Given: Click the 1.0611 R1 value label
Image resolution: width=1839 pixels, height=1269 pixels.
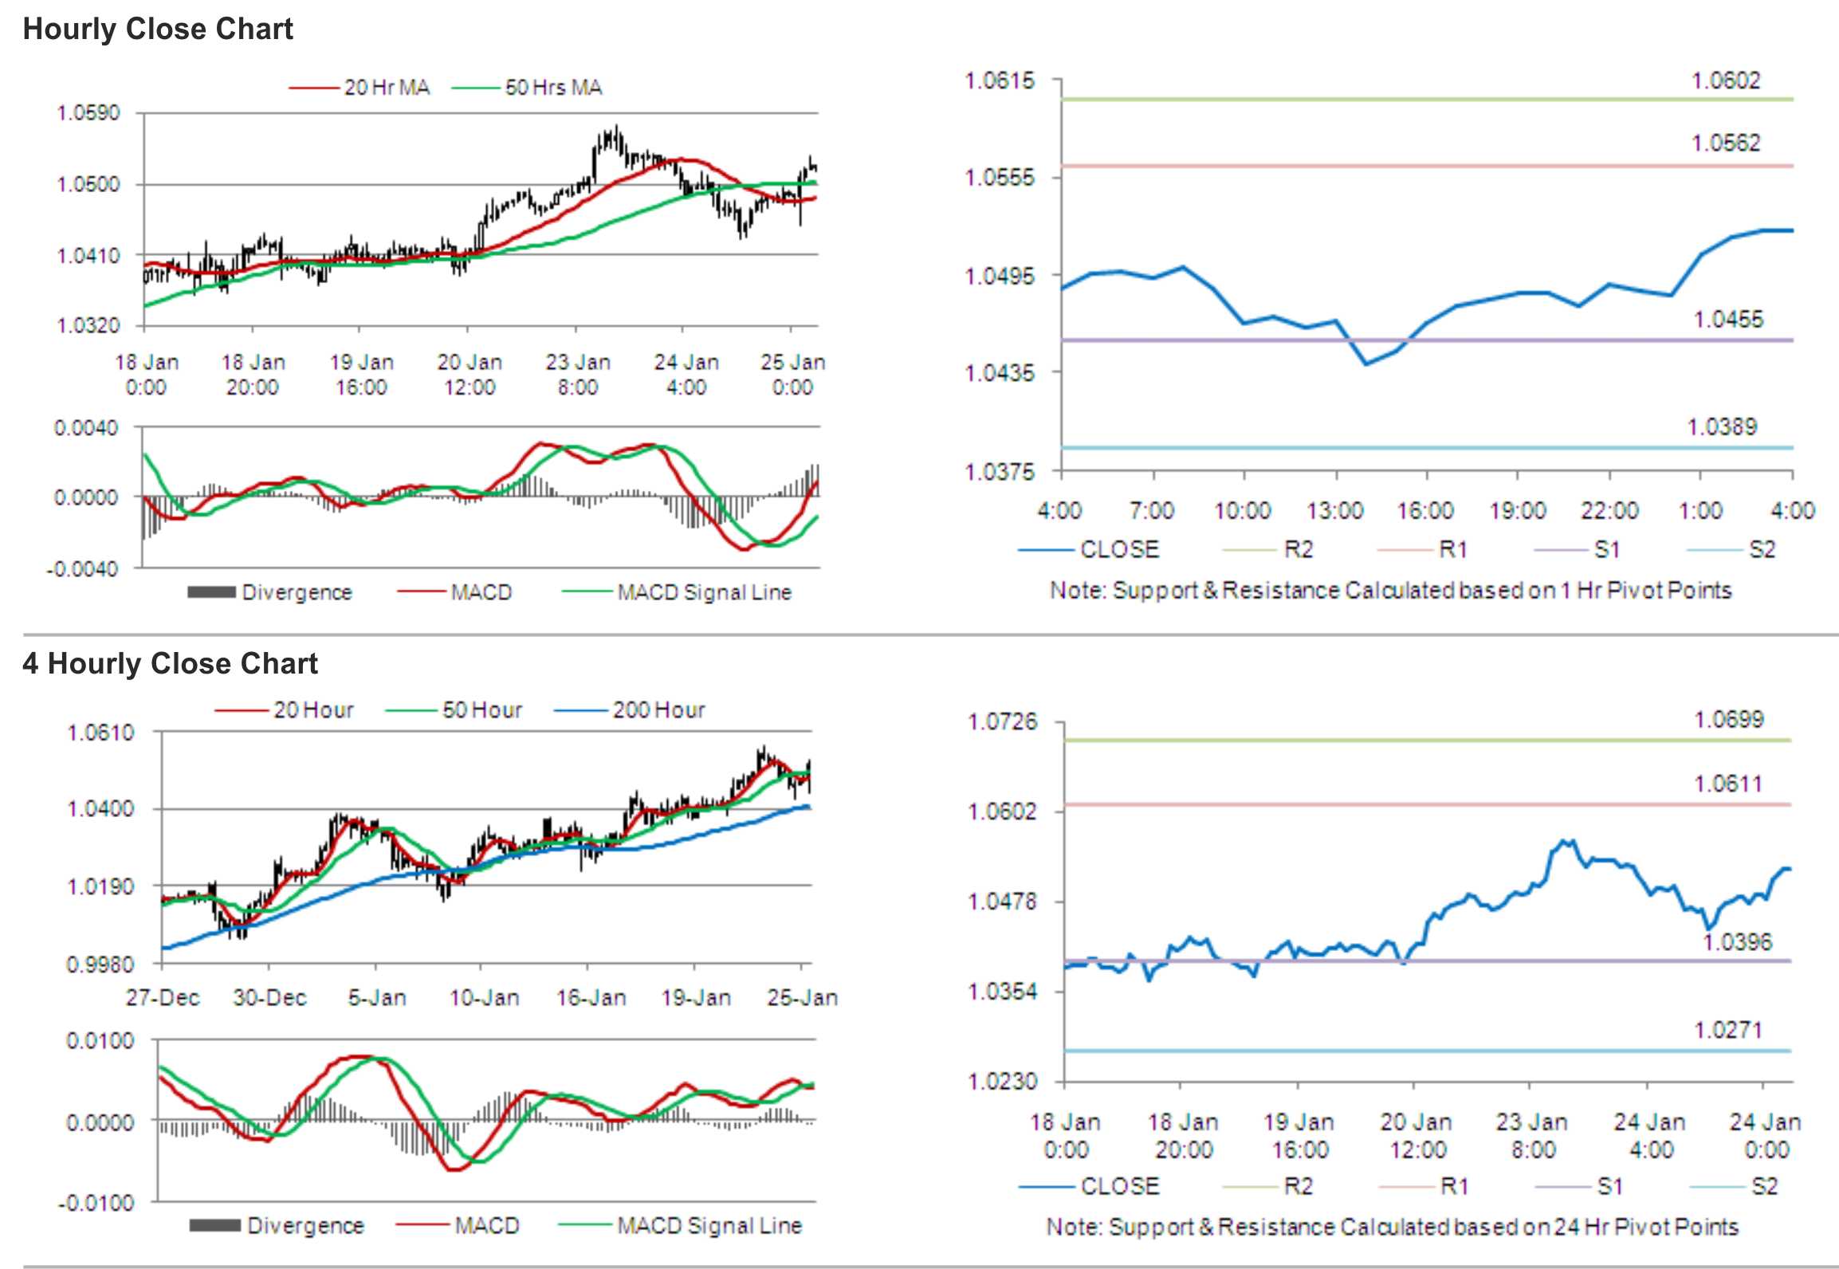Looking at the screenshot, I should [1728, 784].
